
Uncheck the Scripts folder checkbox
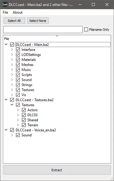point(18,75)
